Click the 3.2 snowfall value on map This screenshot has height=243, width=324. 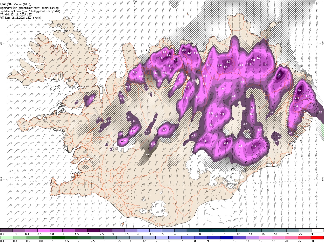pos(184,50)
